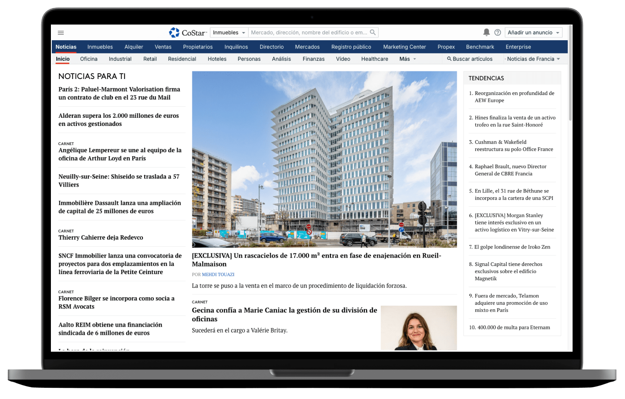Go to the Healthcare news section
The image size is (625, 399).
(x=375, y=59)
